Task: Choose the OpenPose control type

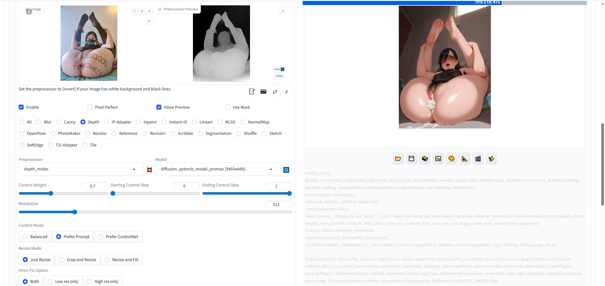Action: pyautogui.click(x=22, y=134)
